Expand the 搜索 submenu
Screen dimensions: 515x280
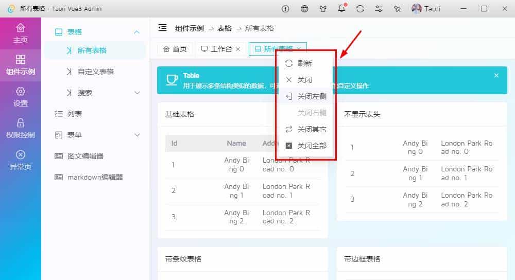137,93
